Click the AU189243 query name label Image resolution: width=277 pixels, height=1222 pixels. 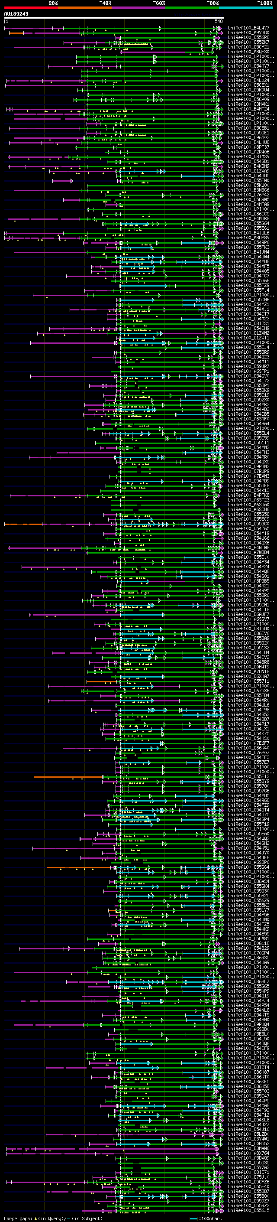point(16,14)
